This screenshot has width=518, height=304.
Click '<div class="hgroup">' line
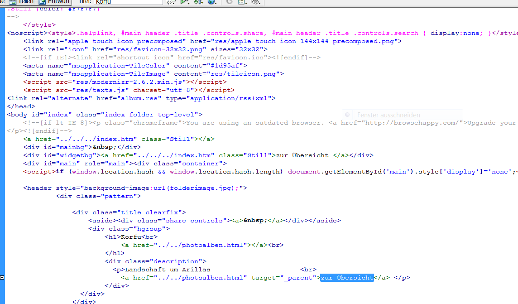coord(129,229)
